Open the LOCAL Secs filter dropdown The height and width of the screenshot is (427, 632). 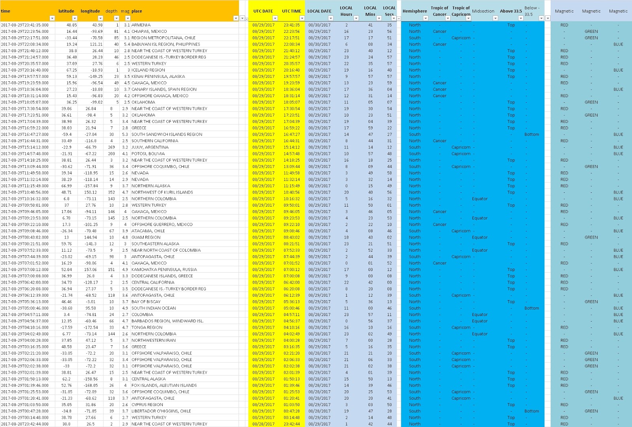click(393, 18)
